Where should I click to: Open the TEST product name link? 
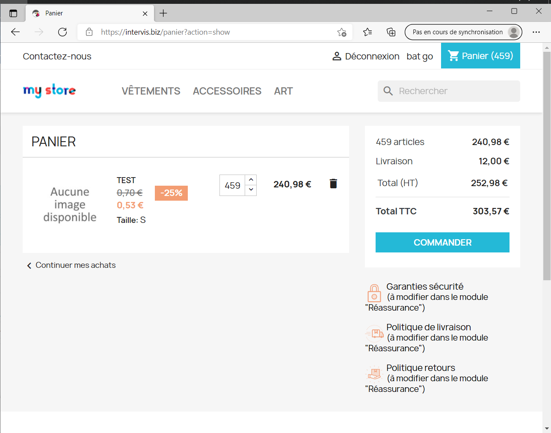126,180
